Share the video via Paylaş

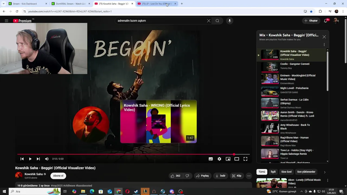click(203, 176)
